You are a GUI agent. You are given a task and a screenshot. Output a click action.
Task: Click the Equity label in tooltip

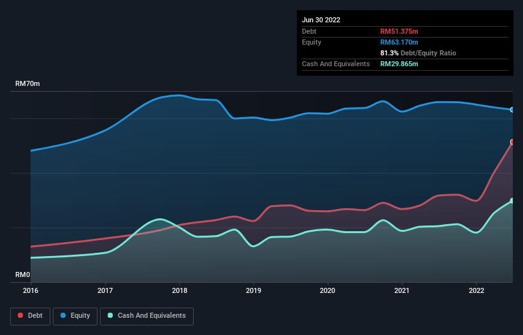pos(312,42)
